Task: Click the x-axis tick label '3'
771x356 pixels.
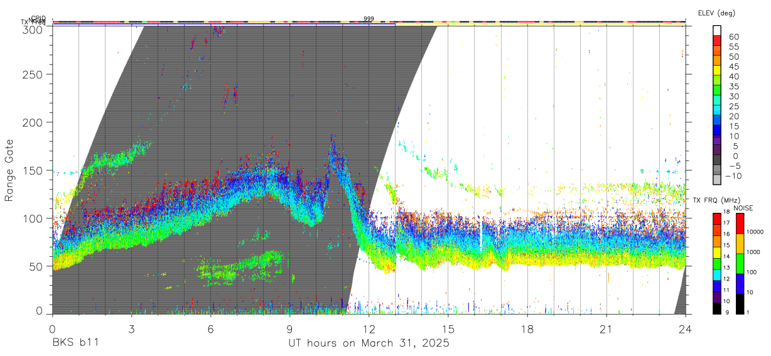Action: [131, 329]
